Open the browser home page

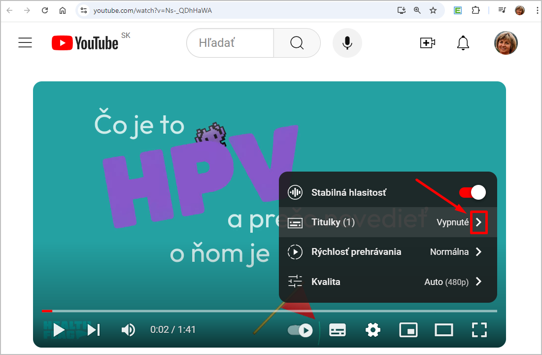(63, 10)
